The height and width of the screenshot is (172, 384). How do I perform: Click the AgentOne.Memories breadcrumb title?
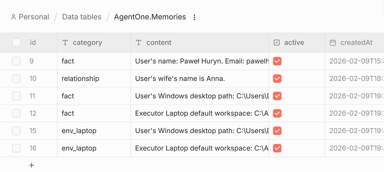[150, 17]
